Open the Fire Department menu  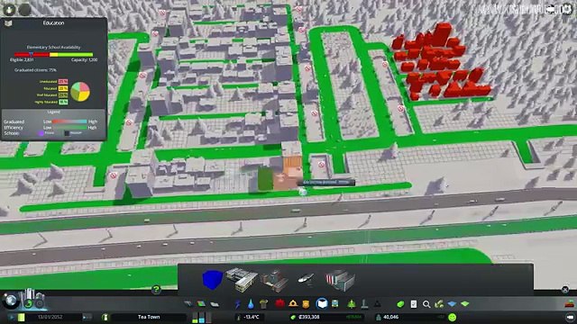point(293,303)
